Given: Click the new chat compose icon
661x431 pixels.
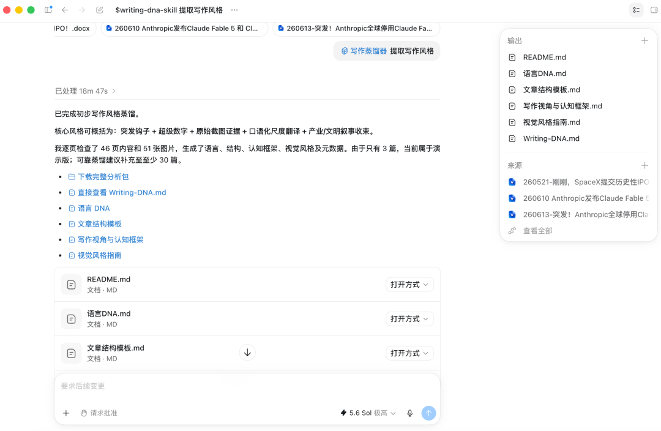Looking at the screenshot, I should tap(100, 10).
